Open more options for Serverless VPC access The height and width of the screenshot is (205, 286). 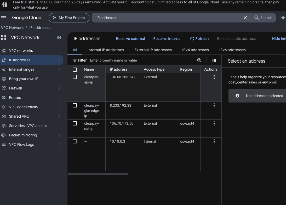tap(59, 126)
